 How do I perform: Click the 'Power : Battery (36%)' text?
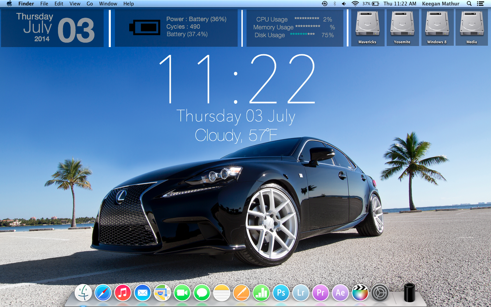click(x=196, y=19)
